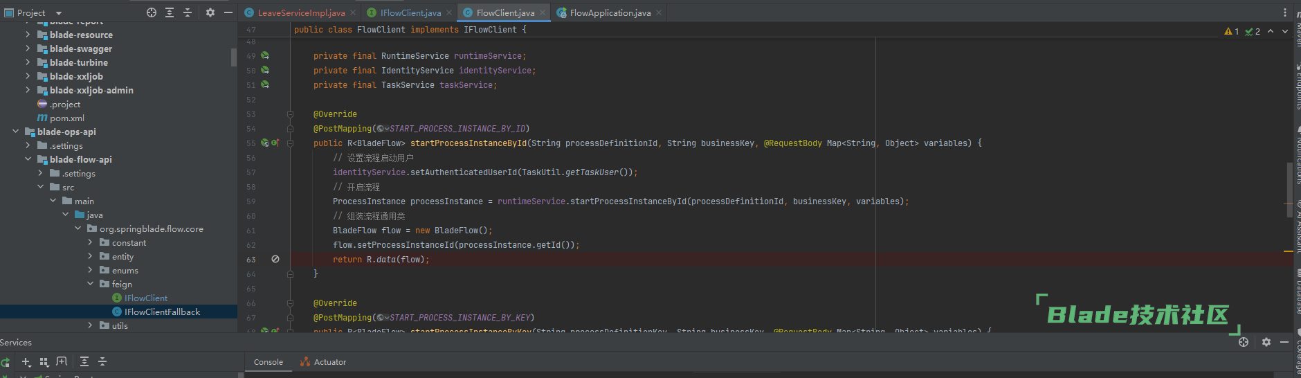Click Open in New Tab Services icon
The image size is (1301, 378).
[62, 361]
